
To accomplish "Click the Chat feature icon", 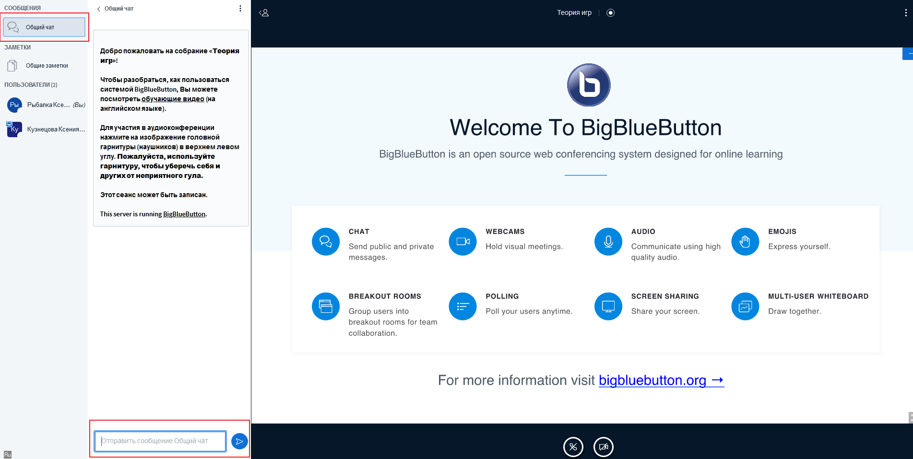I will click(326, 242).
